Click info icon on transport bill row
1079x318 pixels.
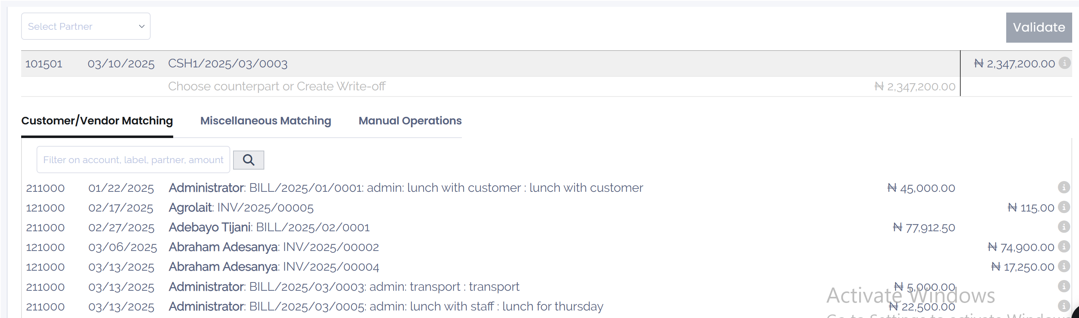click(1064, 286)
